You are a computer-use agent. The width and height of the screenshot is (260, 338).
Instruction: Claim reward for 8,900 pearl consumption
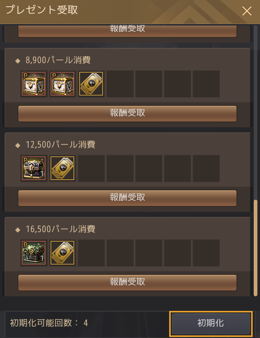pos(127,113)
